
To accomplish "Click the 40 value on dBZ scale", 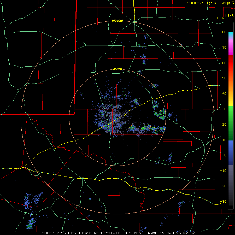I will [x=224, y=94].
